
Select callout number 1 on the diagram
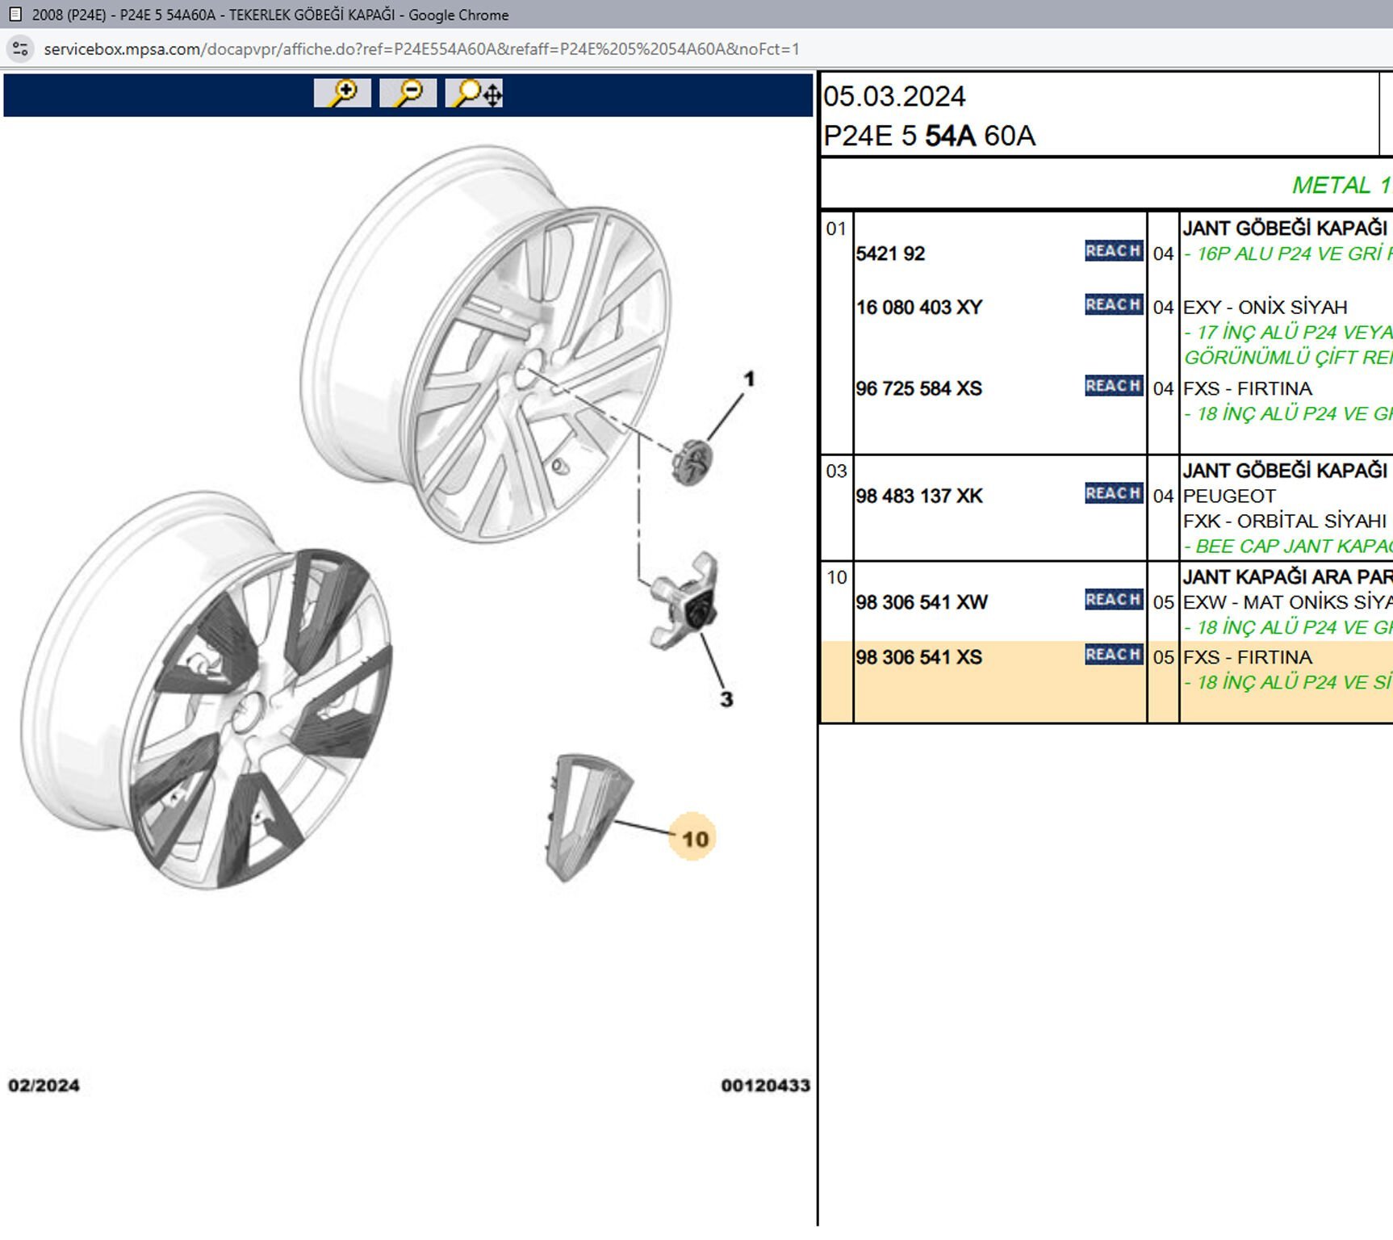pos(749,379)
